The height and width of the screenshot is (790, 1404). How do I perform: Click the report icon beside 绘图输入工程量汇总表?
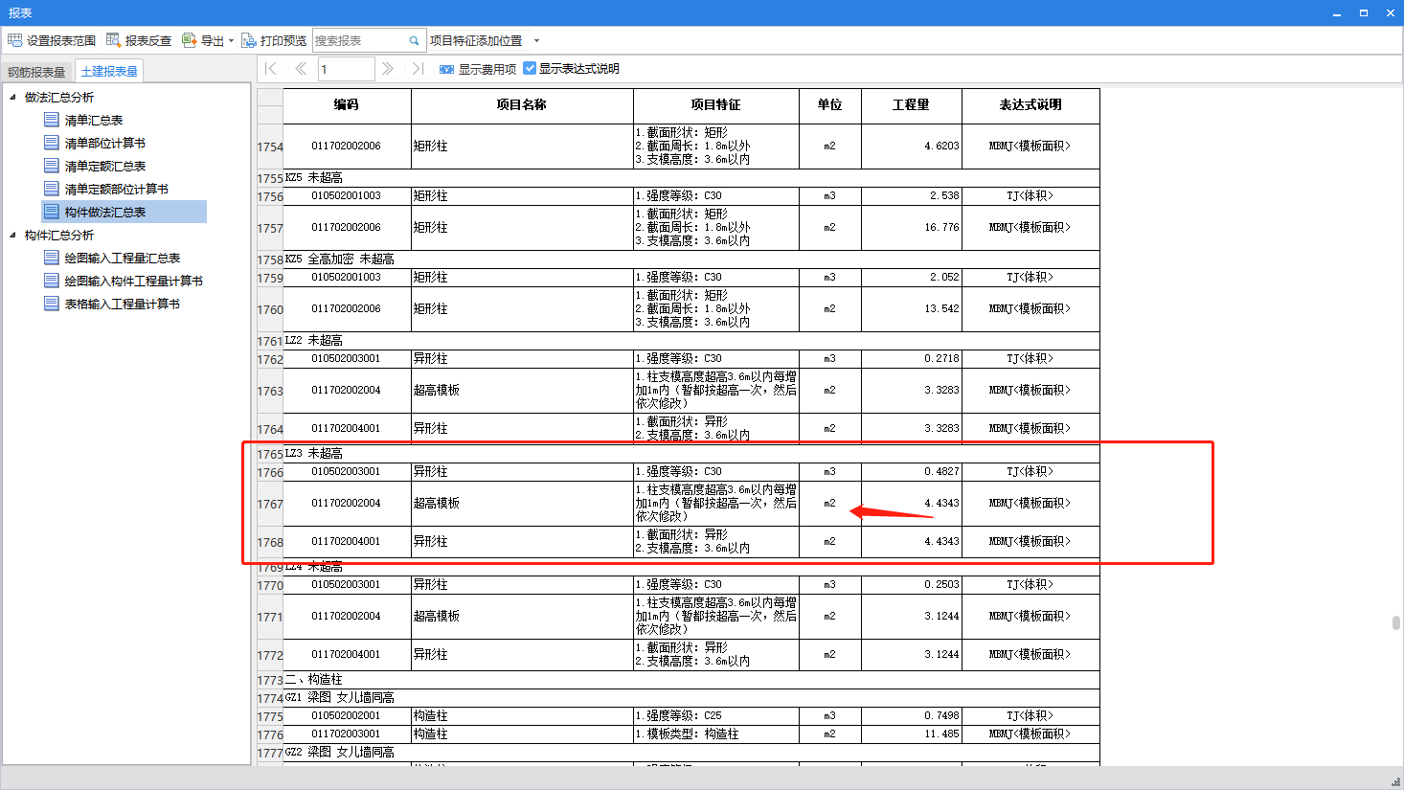pyautogui.click(x=52, y=258)
